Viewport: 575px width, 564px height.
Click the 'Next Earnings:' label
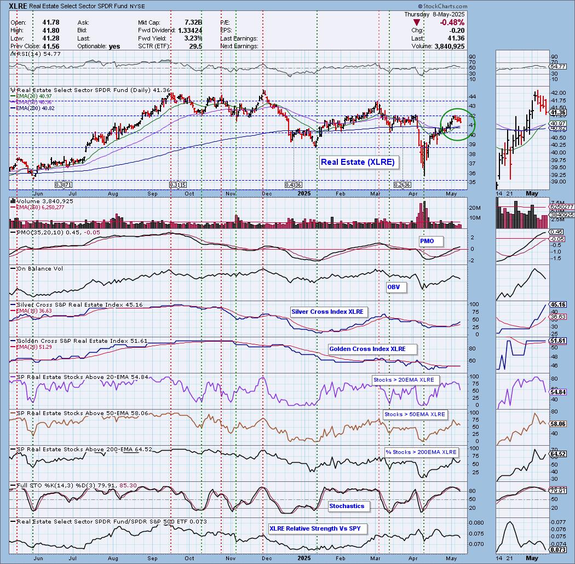(239, 47)
